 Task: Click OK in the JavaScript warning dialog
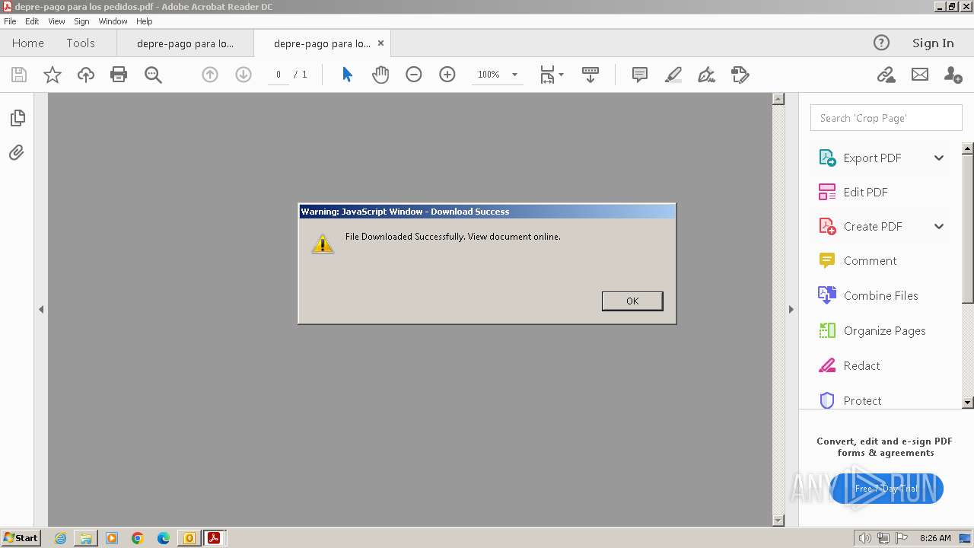pyautogui.click(x=632, y=301)
